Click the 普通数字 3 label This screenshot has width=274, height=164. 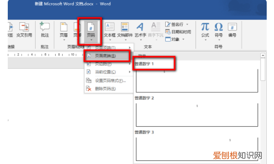(x=144, y=132)
